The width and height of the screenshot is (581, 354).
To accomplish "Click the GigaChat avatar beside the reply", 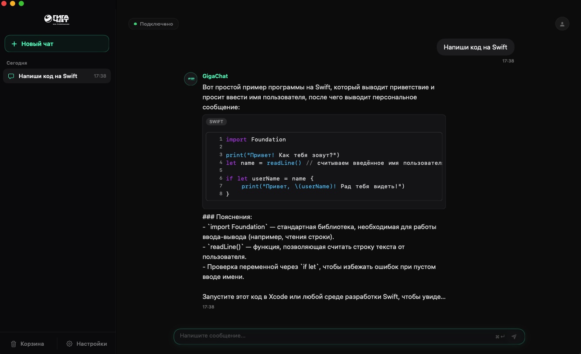I will pos(191,79).
